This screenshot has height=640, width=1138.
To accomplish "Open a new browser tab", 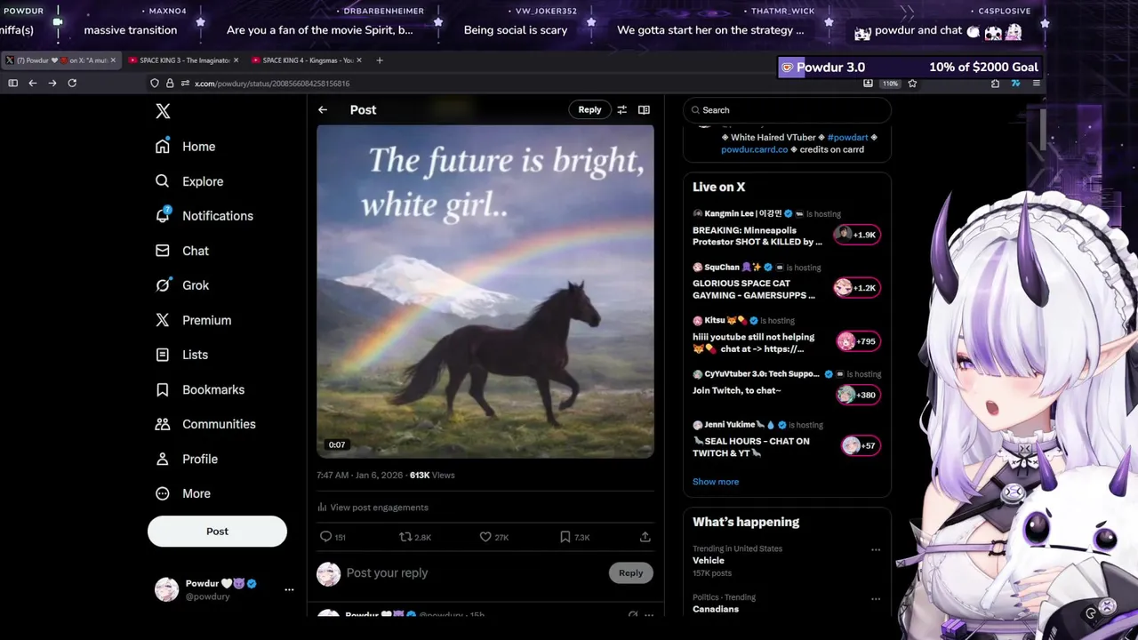I will (380, 60).
